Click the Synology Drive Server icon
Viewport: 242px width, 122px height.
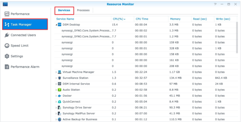[x=59, y=108]
